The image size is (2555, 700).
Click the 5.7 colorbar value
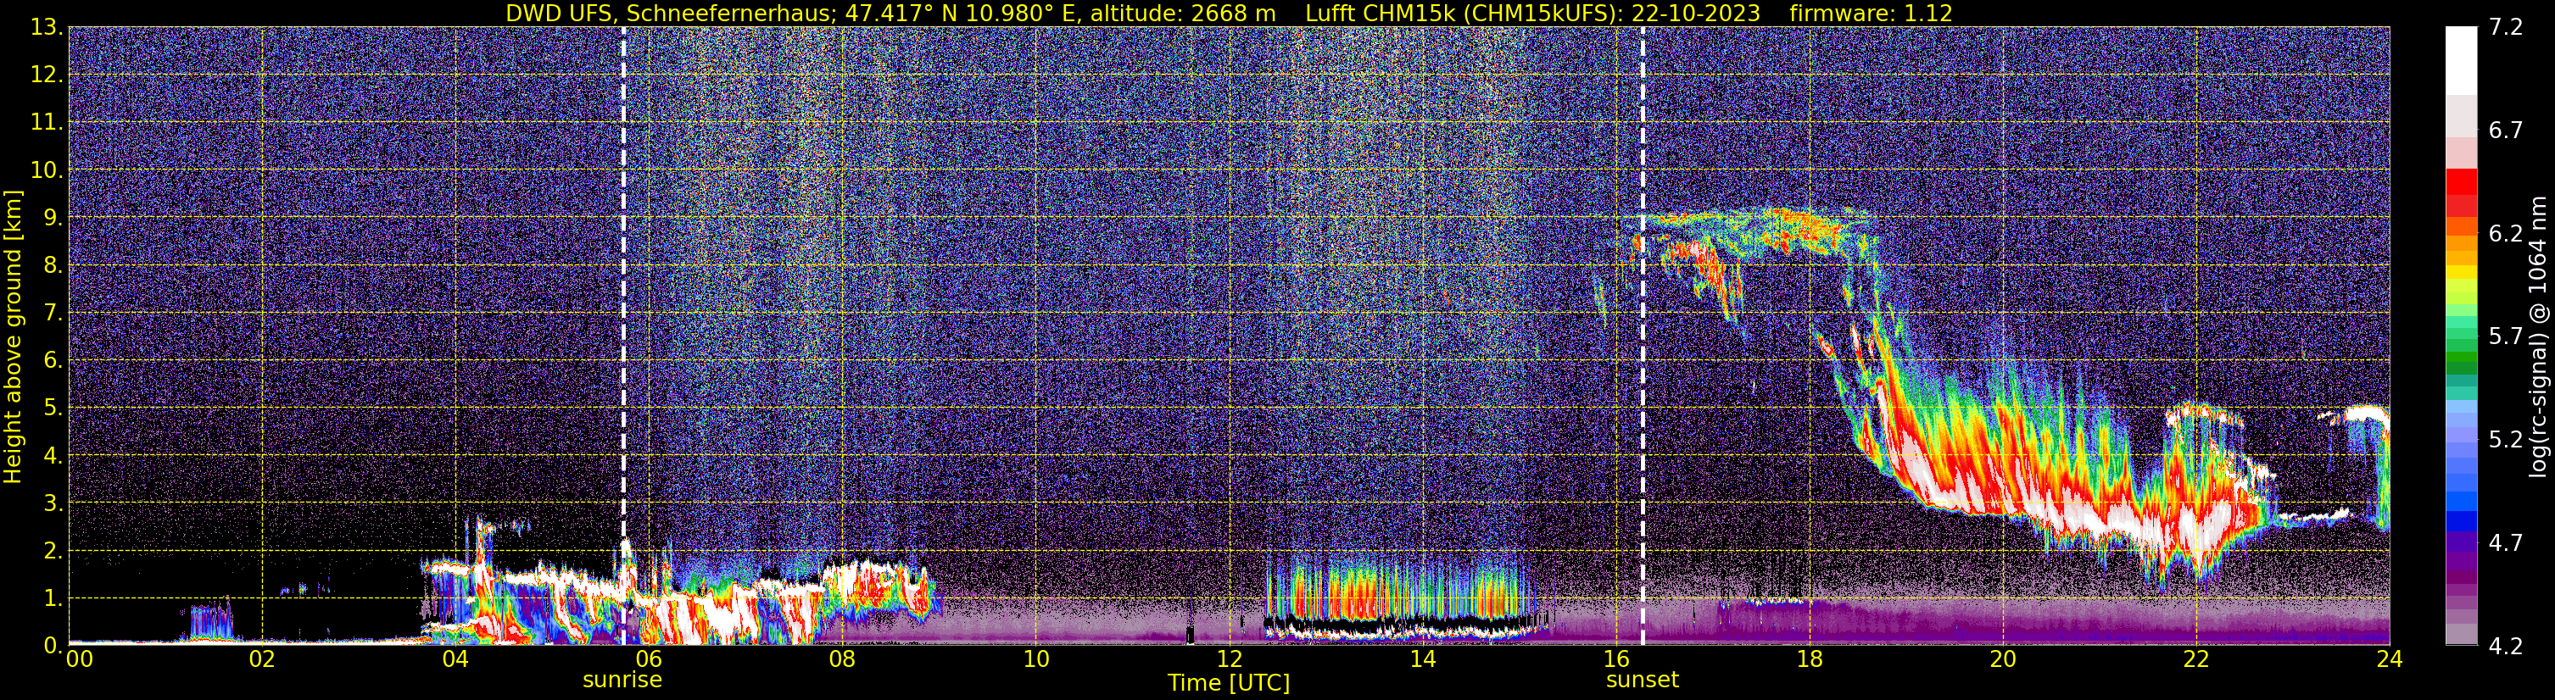click(x=2506, y=337)
